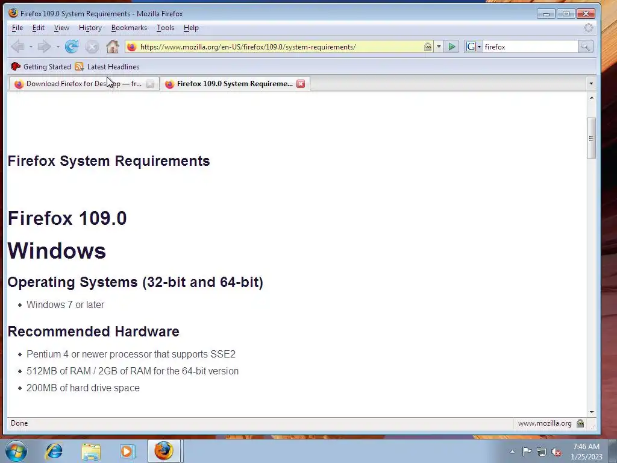
Task: Click the site favicon in address bar
Action: click(132, 47)
